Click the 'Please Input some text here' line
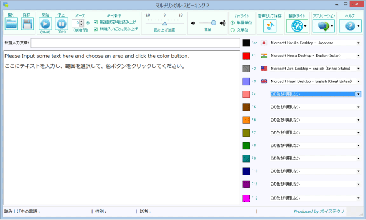 pos(97,56)
